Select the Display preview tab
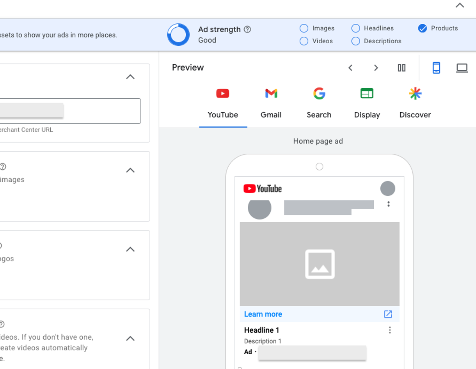This screenshot has height=369, width=476. click(367, 104)
